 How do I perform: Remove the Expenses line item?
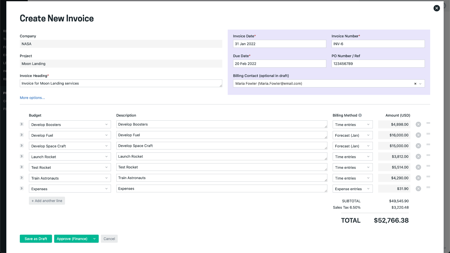(x=418, y=189)
